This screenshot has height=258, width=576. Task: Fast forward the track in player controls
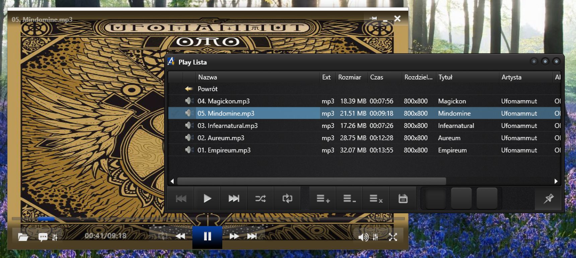click(x=234, y=236)
